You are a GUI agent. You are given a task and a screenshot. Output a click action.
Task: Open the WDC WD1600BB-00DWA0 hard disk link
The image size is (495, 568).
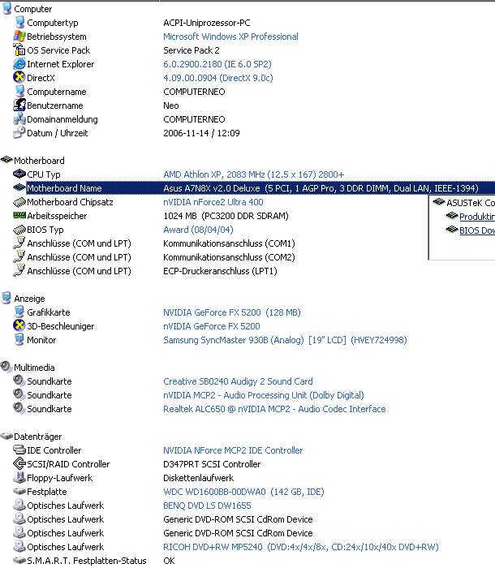[243, 492]
